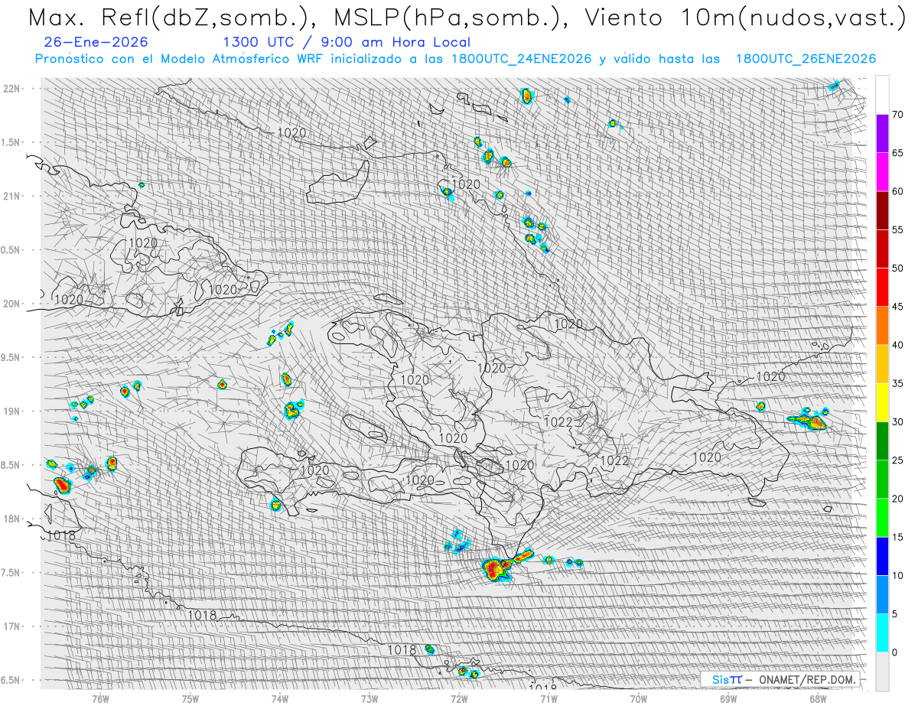Click the '74W' longitude axis label
Image resolution: width=918 pixels, height=709 pixels.
point(280,698)
